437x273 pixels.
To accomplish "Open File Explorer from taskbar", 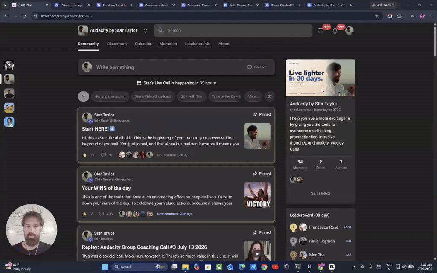I will click(x=185, y=267).
